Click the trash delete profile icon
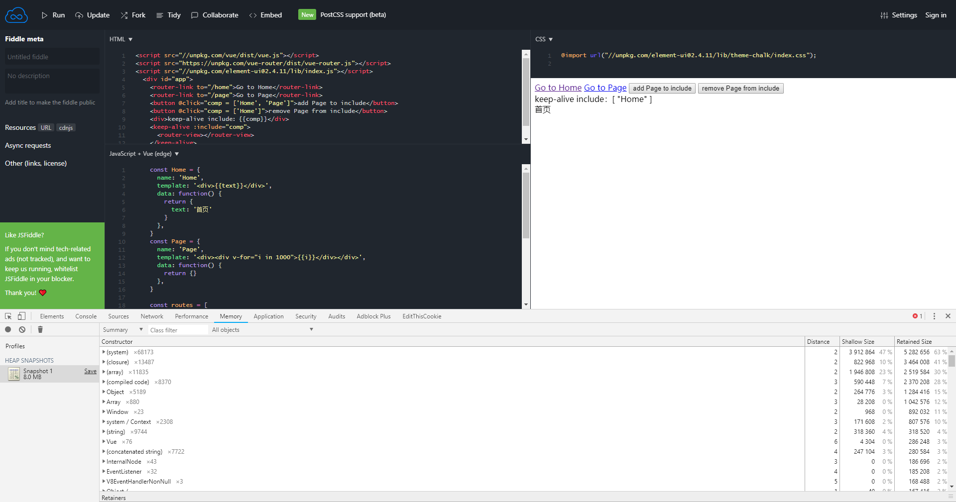Screen dimensions: 956x502 coord(40,329)
